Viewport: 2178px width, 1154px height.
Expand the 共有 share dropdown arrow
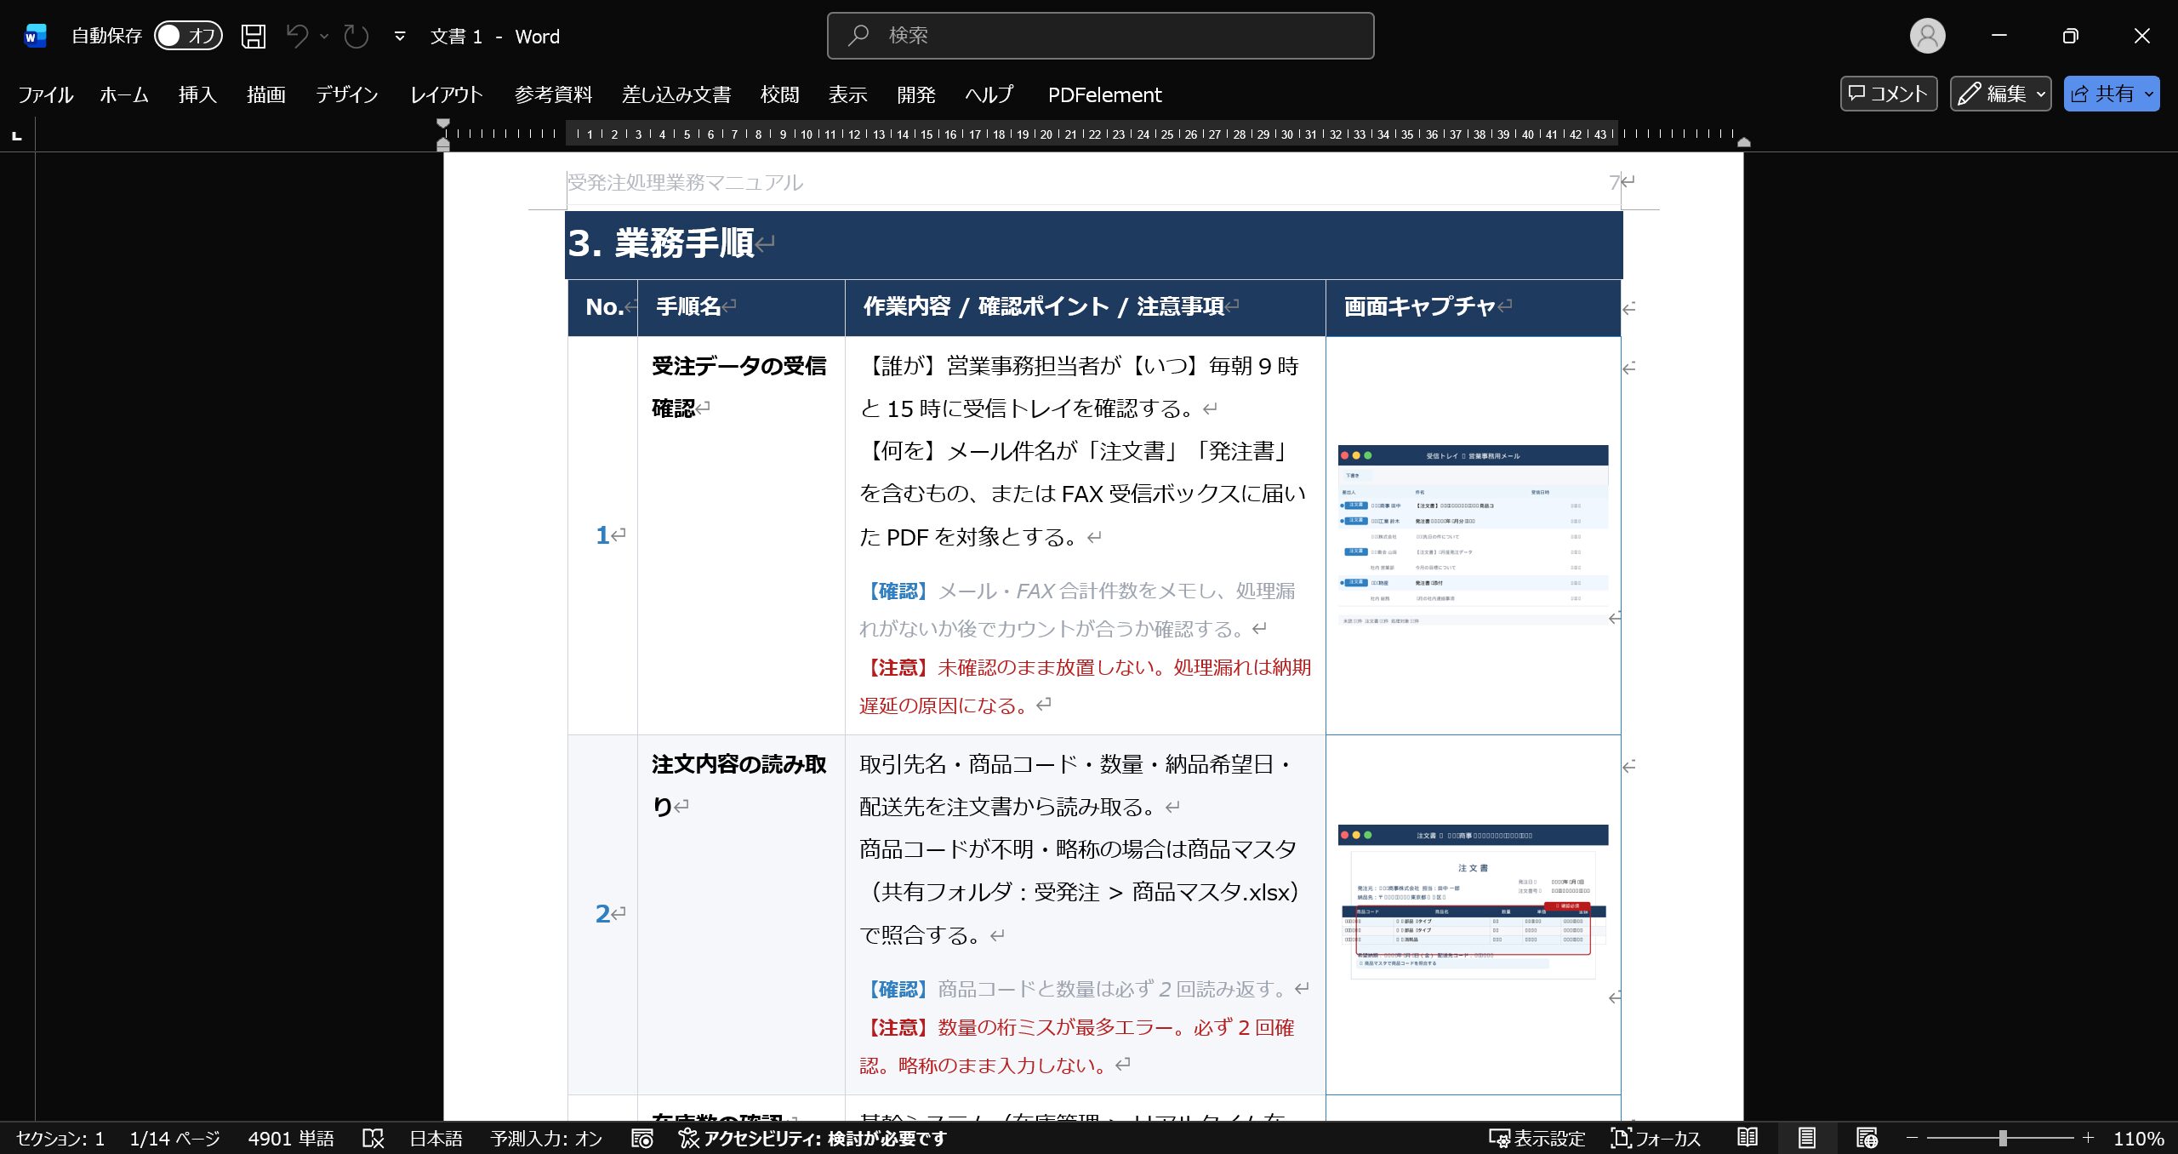coord(2149,94)
